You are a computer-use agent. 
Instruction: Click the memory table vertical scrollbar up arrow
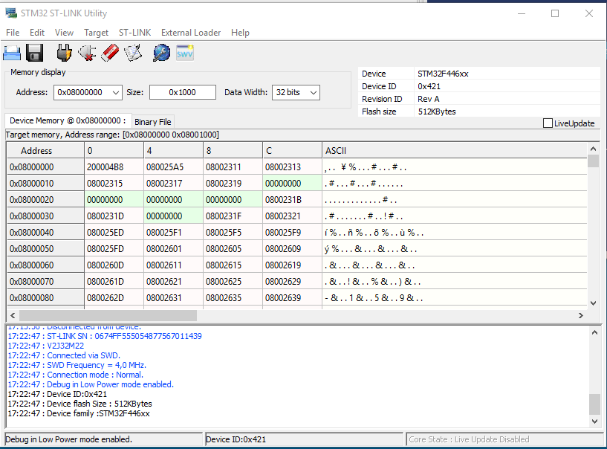point(593,149)
